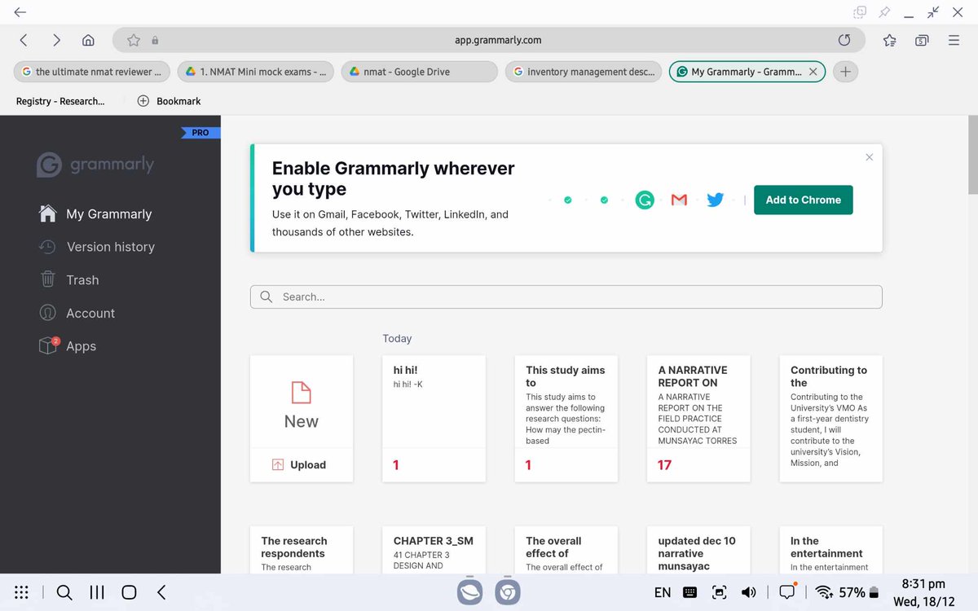Open the 'The overall effect of' document
The width and height of the screenshot is (978, 611).
tap(566, 550)
